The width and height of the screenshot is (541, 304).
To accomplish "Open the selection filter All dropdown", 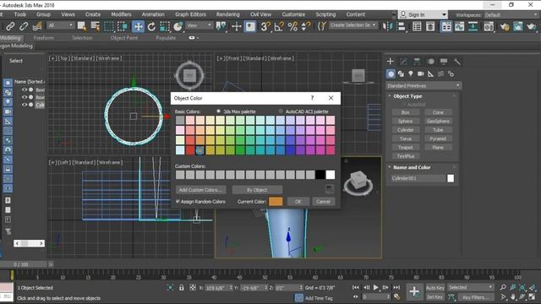I will pyautogui.click(x=60, y=25).
